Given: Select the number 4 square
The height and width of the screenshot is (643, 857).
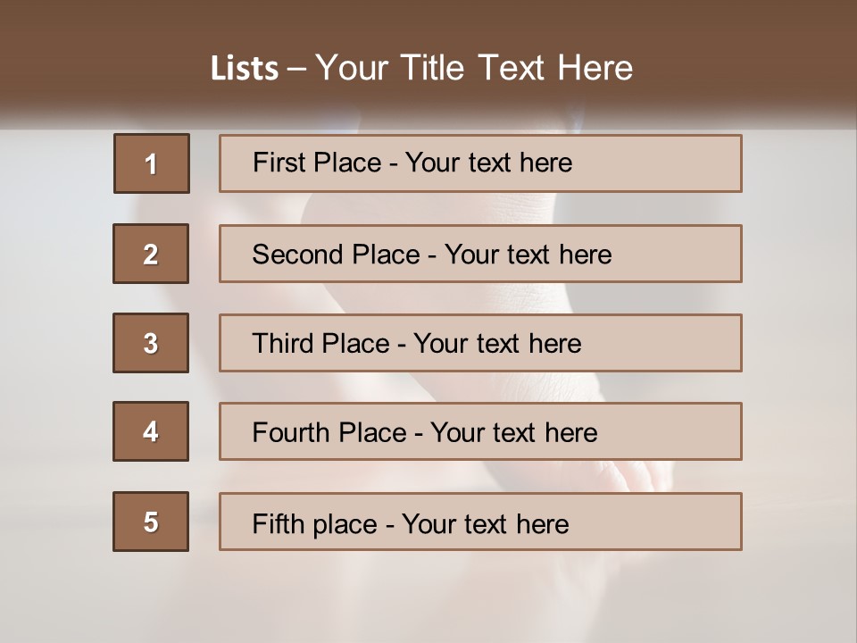Looking at the screenshot, I should click(x=151, y=431).
